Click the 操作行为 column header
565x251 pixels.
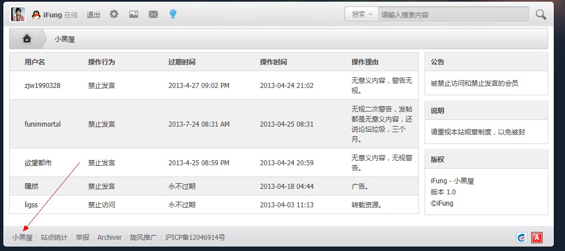pos(102,62)
